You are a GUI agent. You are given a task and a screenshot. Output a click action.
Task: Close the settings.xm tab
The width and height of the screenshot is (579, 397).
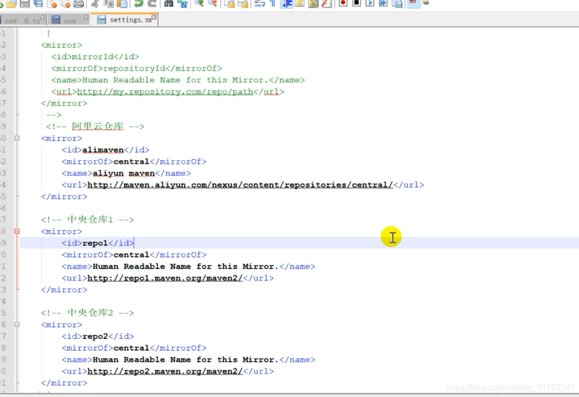click(154, 17)
